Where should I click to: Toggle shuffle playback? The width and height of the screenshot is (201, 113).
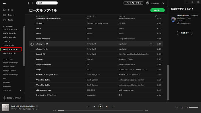point(88,106)
